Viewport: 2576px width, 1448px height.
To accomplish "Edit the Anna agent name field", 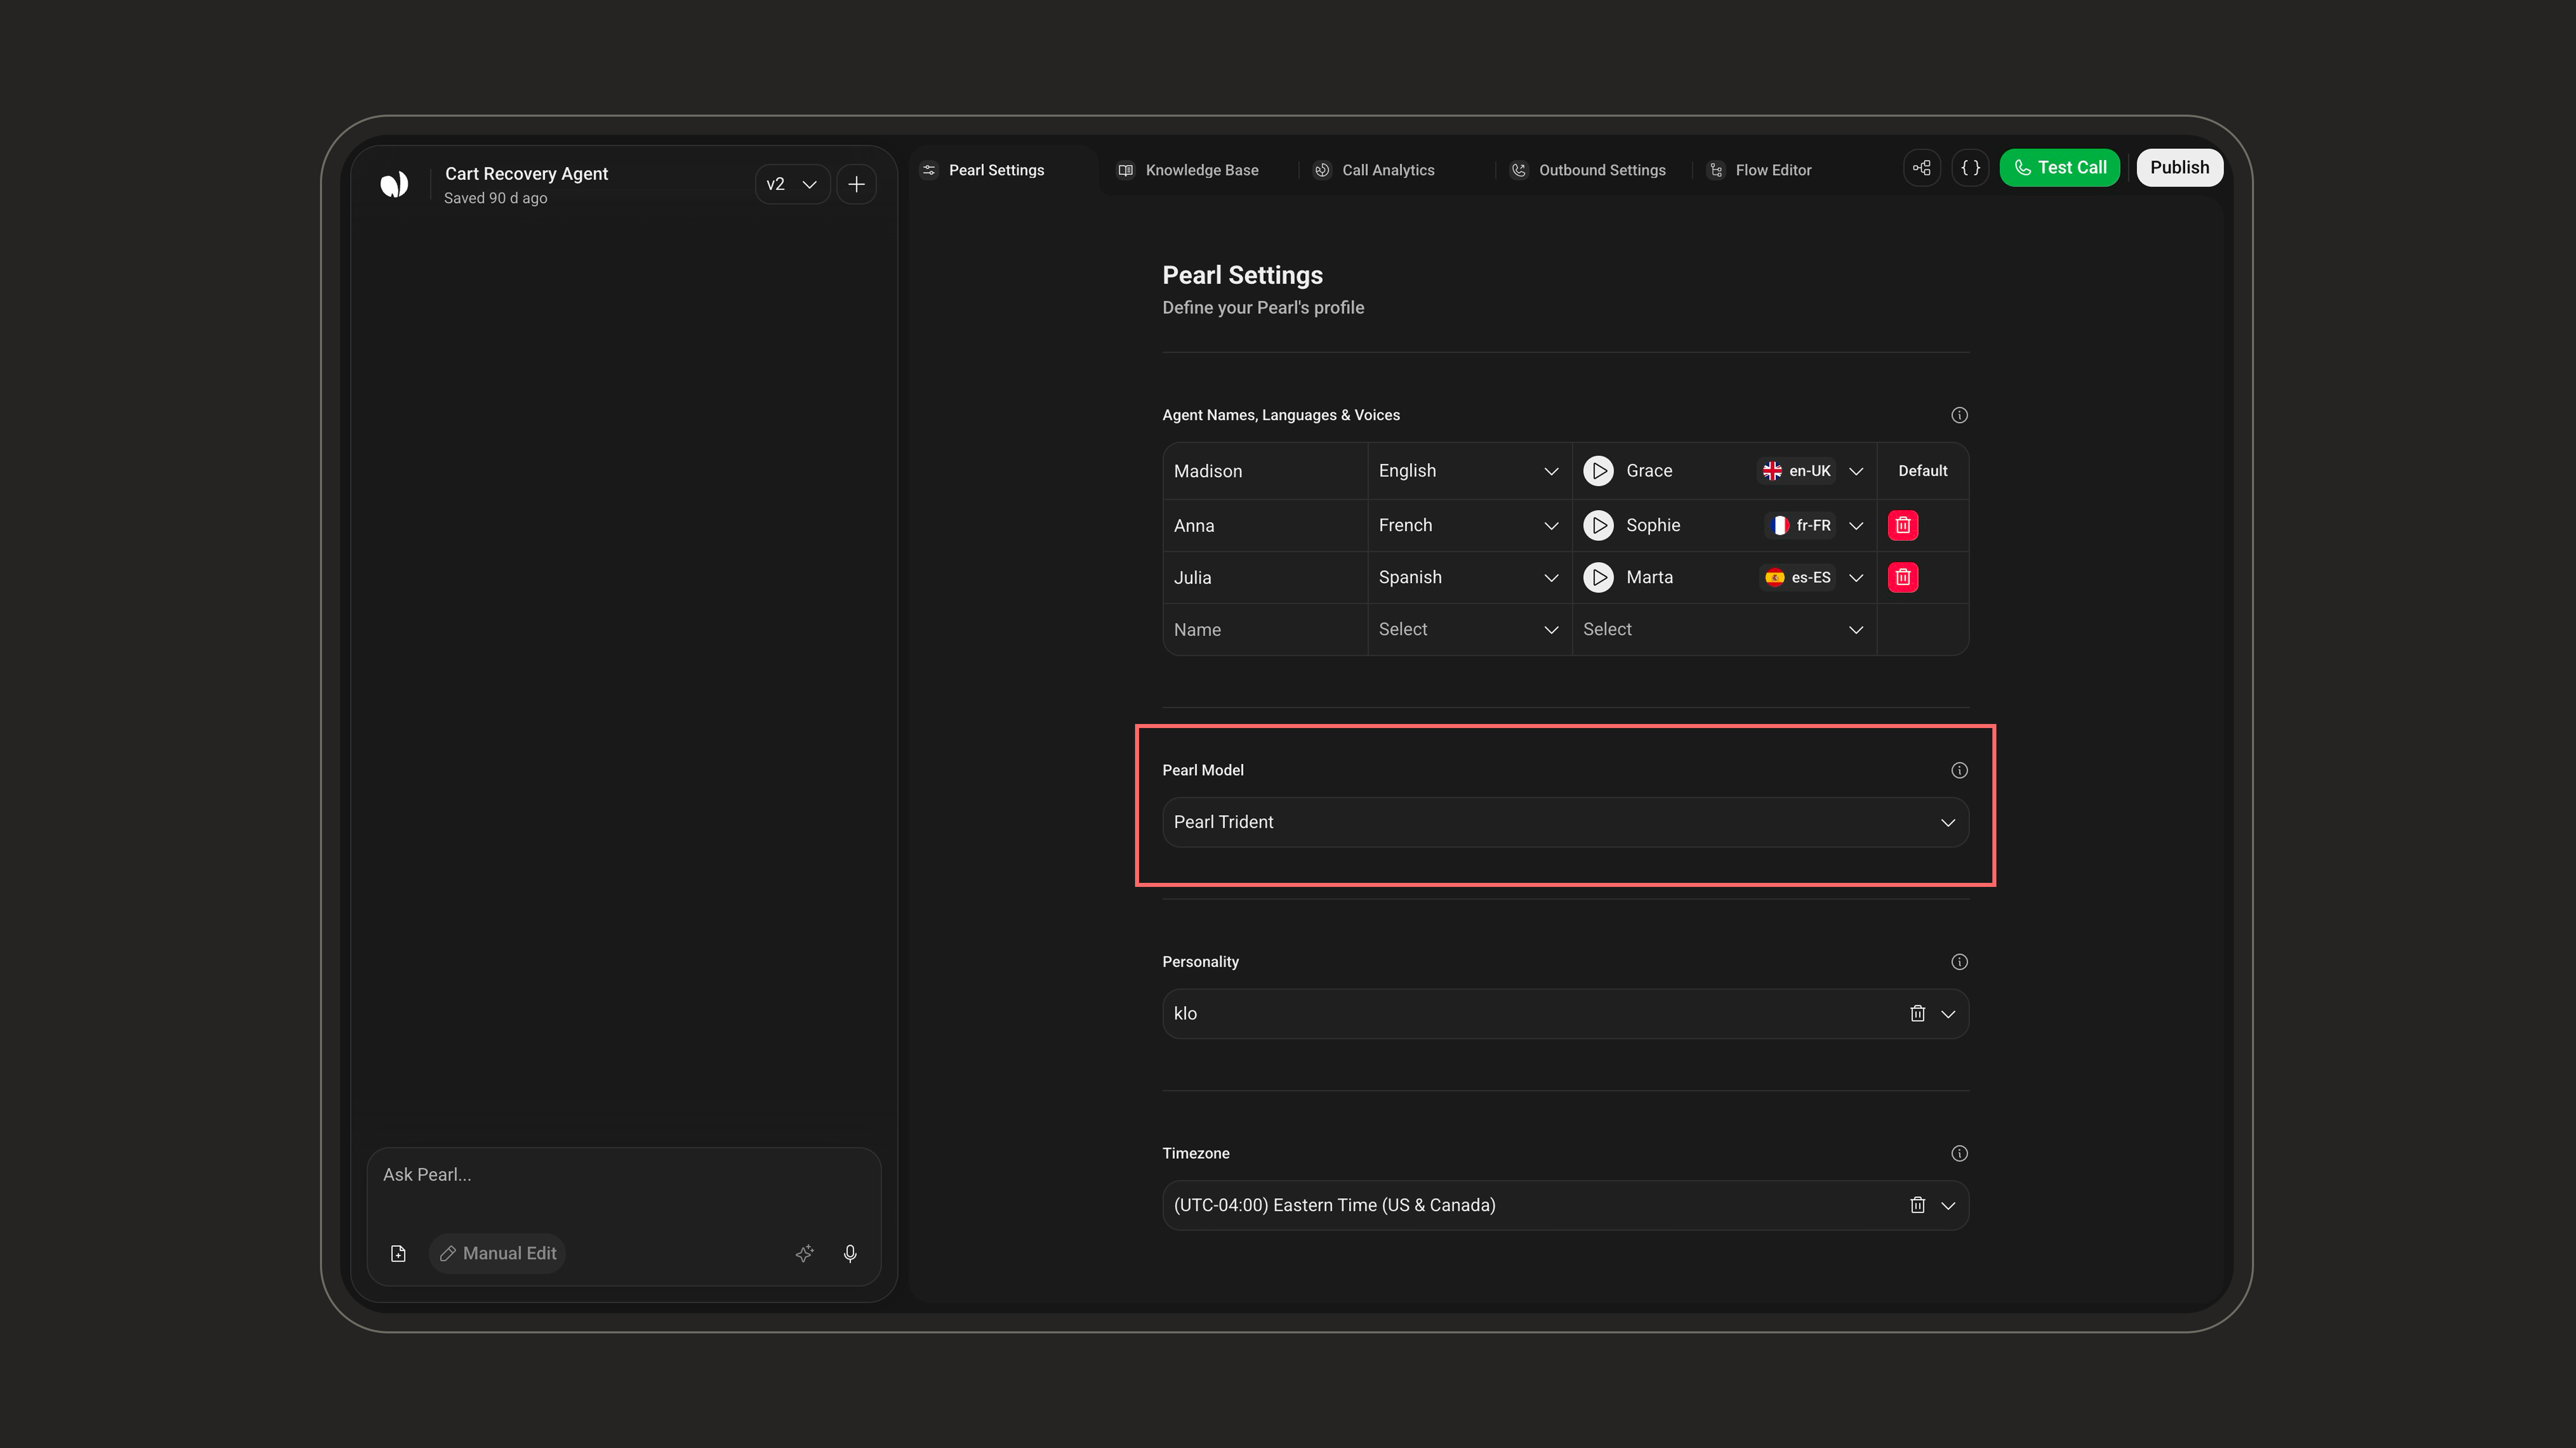I will pyautogui.click(x=1265, y=525).
